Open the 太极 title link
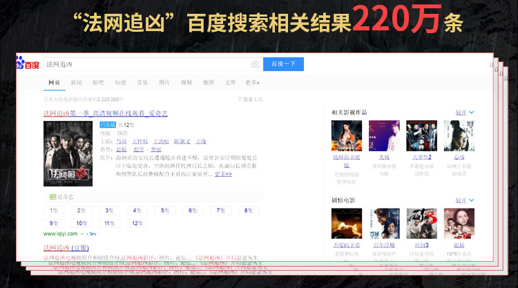Image resolution: width=518 pixels, height=288 pixels. [384, 157]
